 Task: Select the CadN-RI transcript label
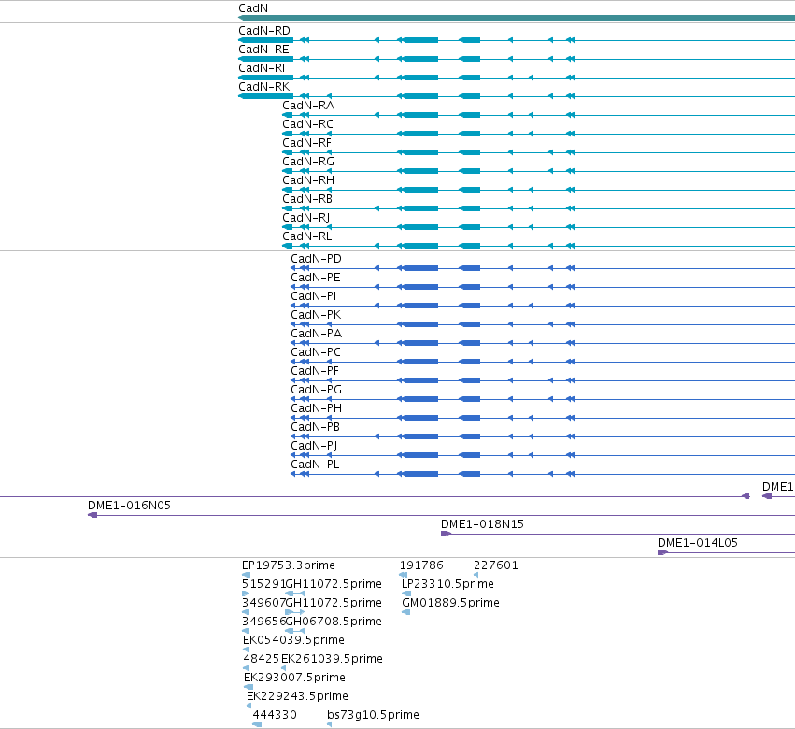(262, 68)
